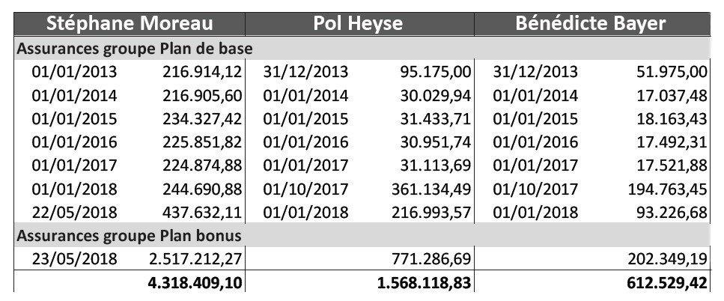The width and height of the screenshot is (724, 301).
Task: Click the Assurances groupe Plan bonus row
Action: click(x=362, y=235)
